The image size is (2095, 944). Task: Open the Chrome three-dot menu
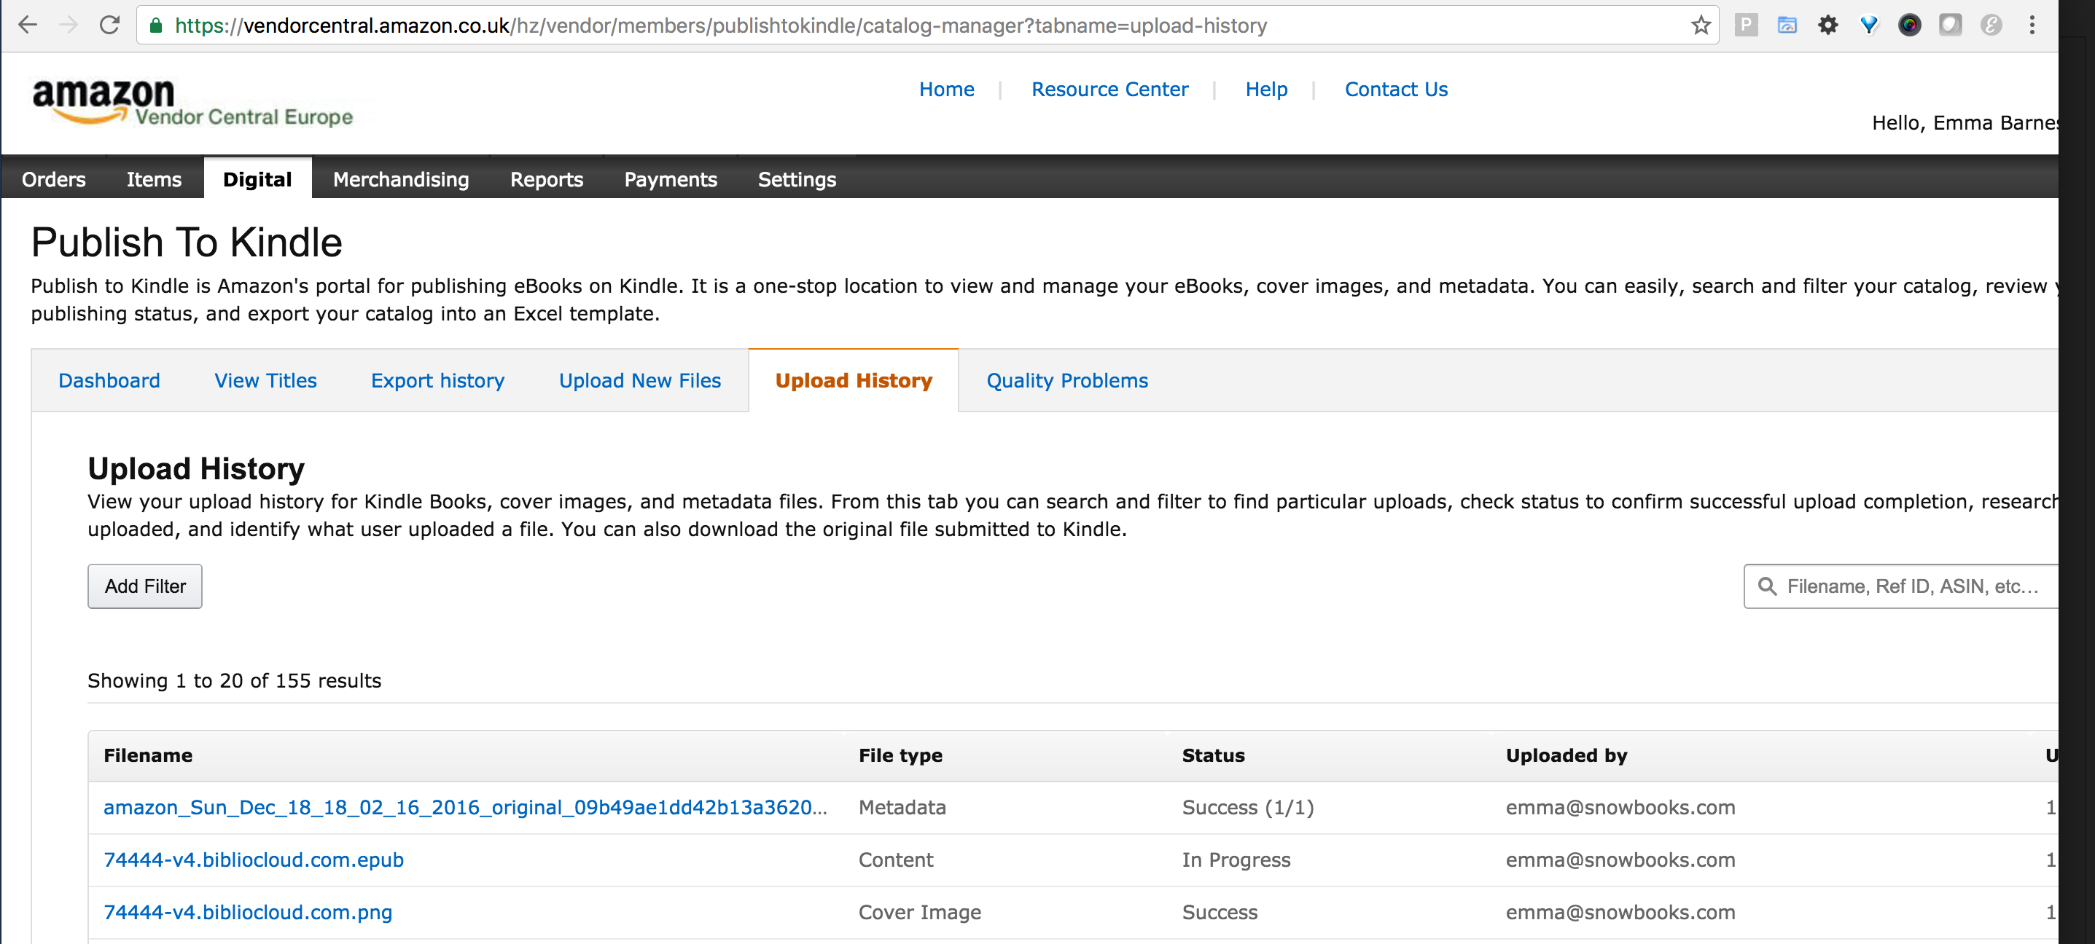coord(2032,25)
